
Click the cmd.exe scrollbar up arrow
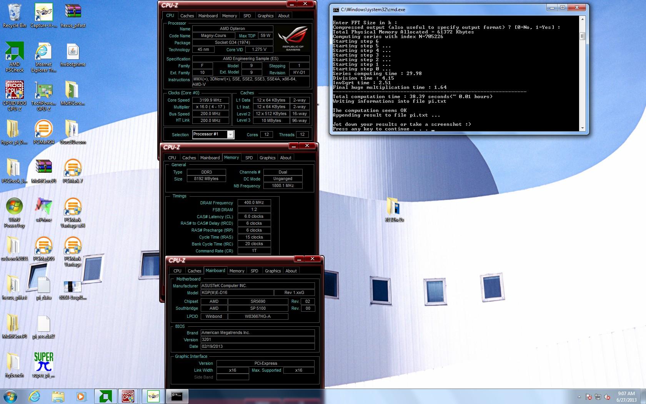pyautogui.click(x=582, y=19)
